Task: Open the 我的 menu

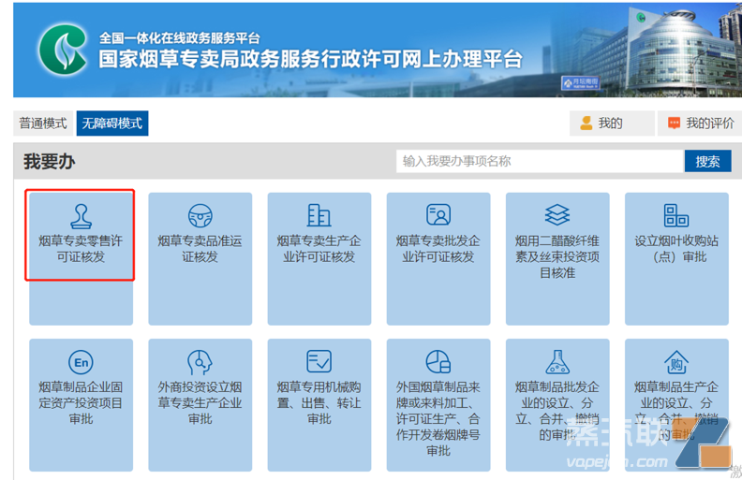Action: (612, 124)
